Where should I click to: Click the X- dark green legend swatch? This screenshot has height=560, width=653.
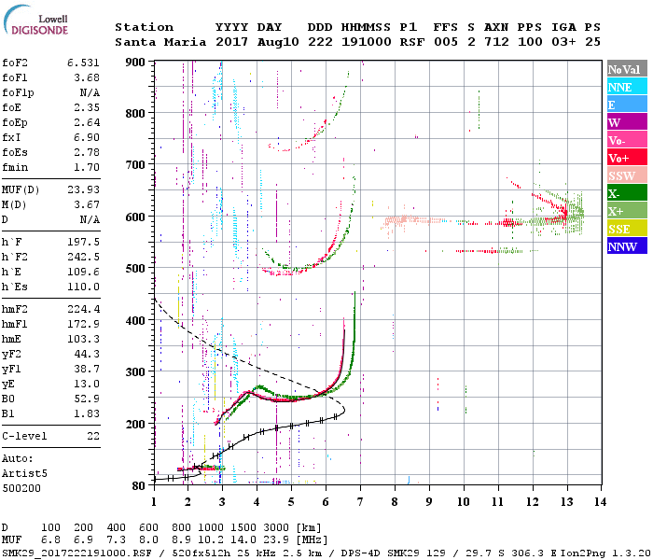(x=627, y=193)
